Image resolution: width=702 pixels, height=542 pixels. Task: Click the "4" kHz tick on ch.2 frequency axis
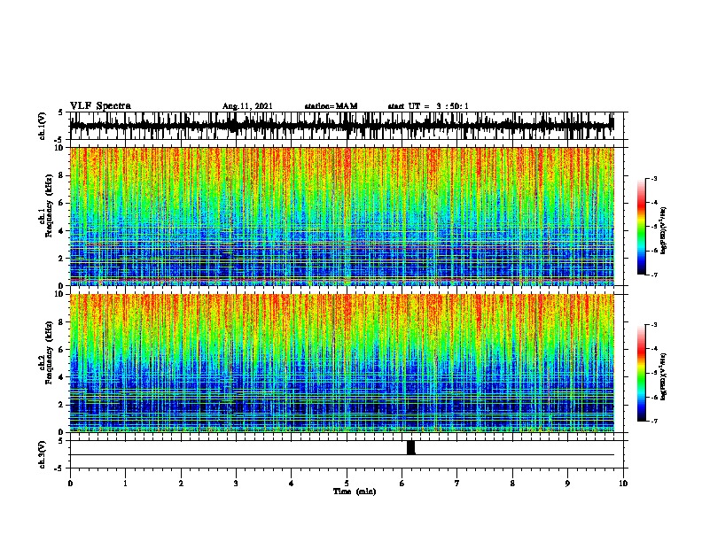(62, 377)
